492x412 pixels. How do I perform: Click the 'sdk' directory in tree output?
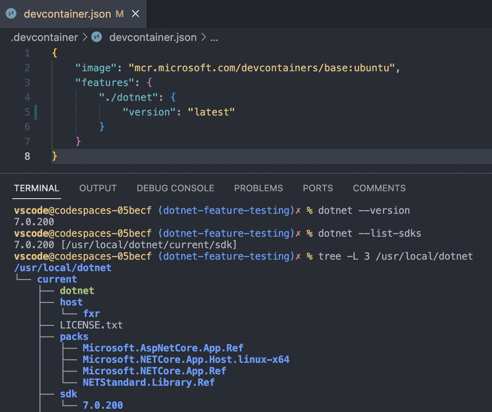click(x=68, y=394)
